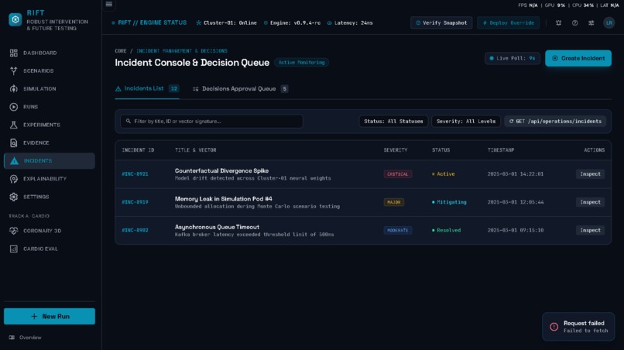This screenshot has width=624, height=350.
Task: Click GET /api/operations/incidents refresh button
Action: tap(555, 122)
